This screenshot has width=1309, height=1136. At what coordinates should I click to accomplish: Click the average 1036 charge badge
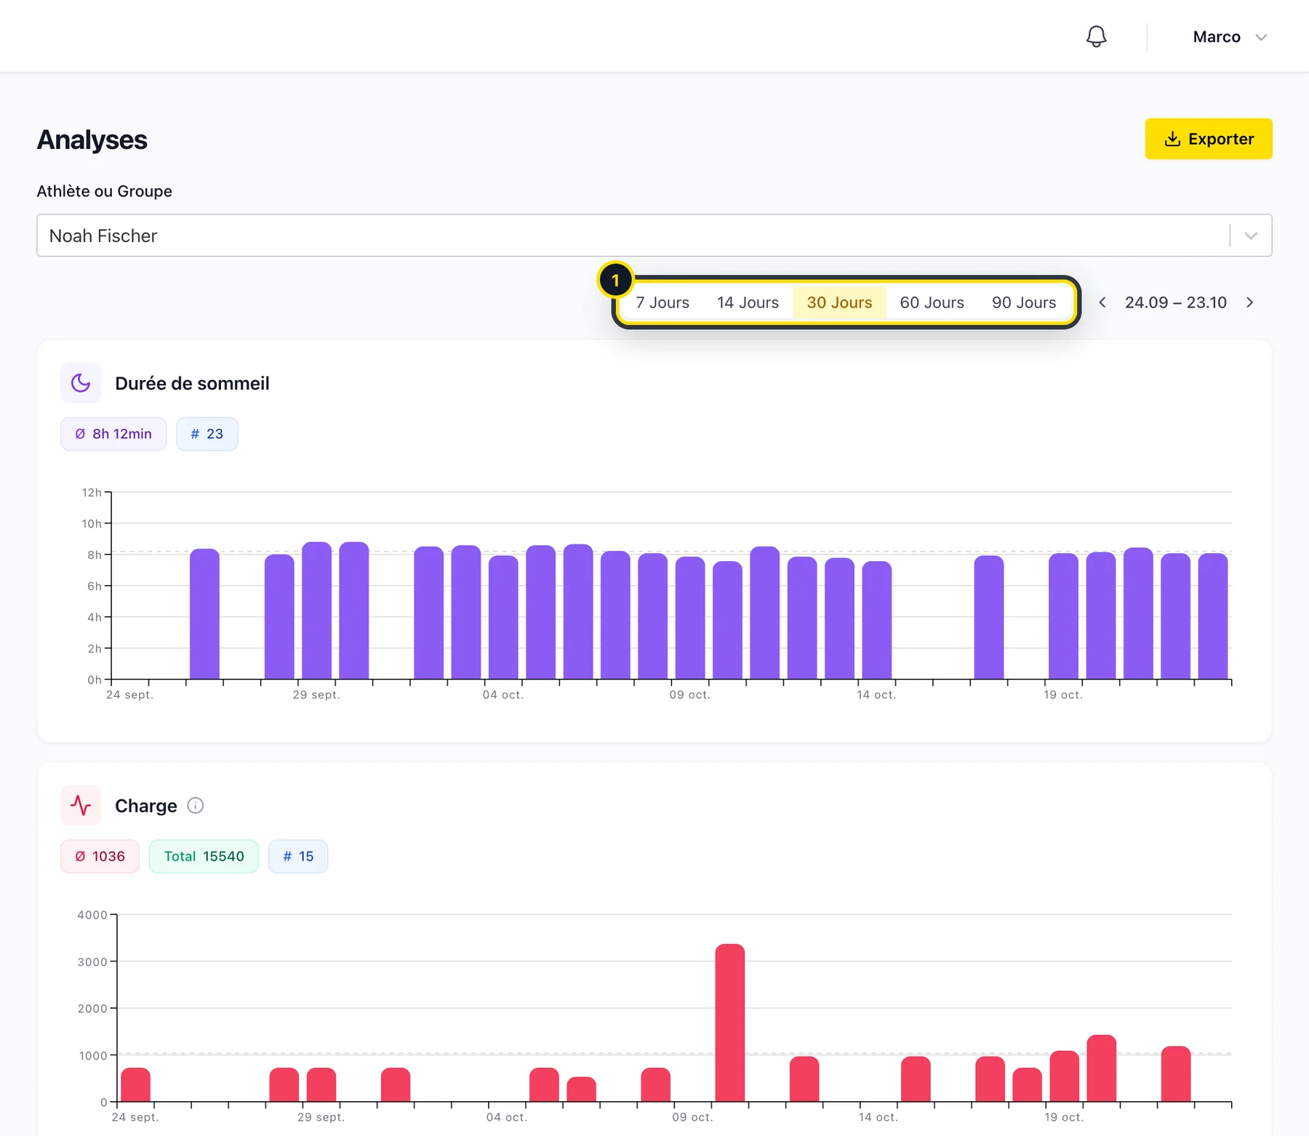[100, 856]
